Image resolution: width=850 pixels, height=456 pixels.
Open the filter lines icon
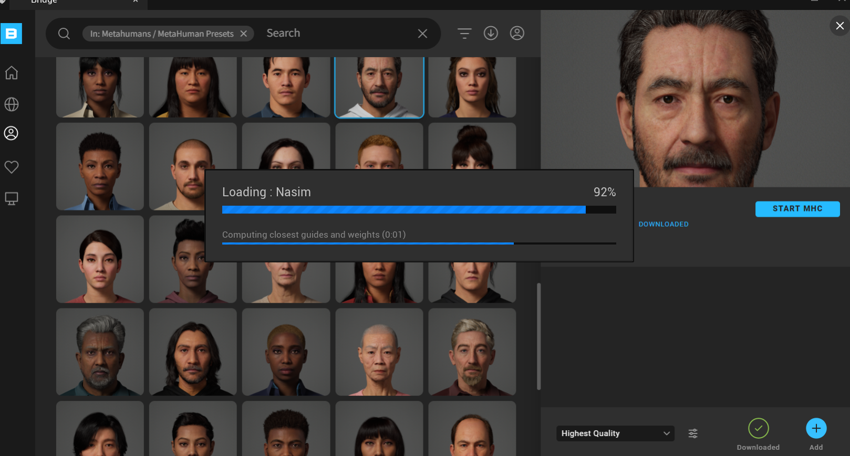[x=464, y=34]
